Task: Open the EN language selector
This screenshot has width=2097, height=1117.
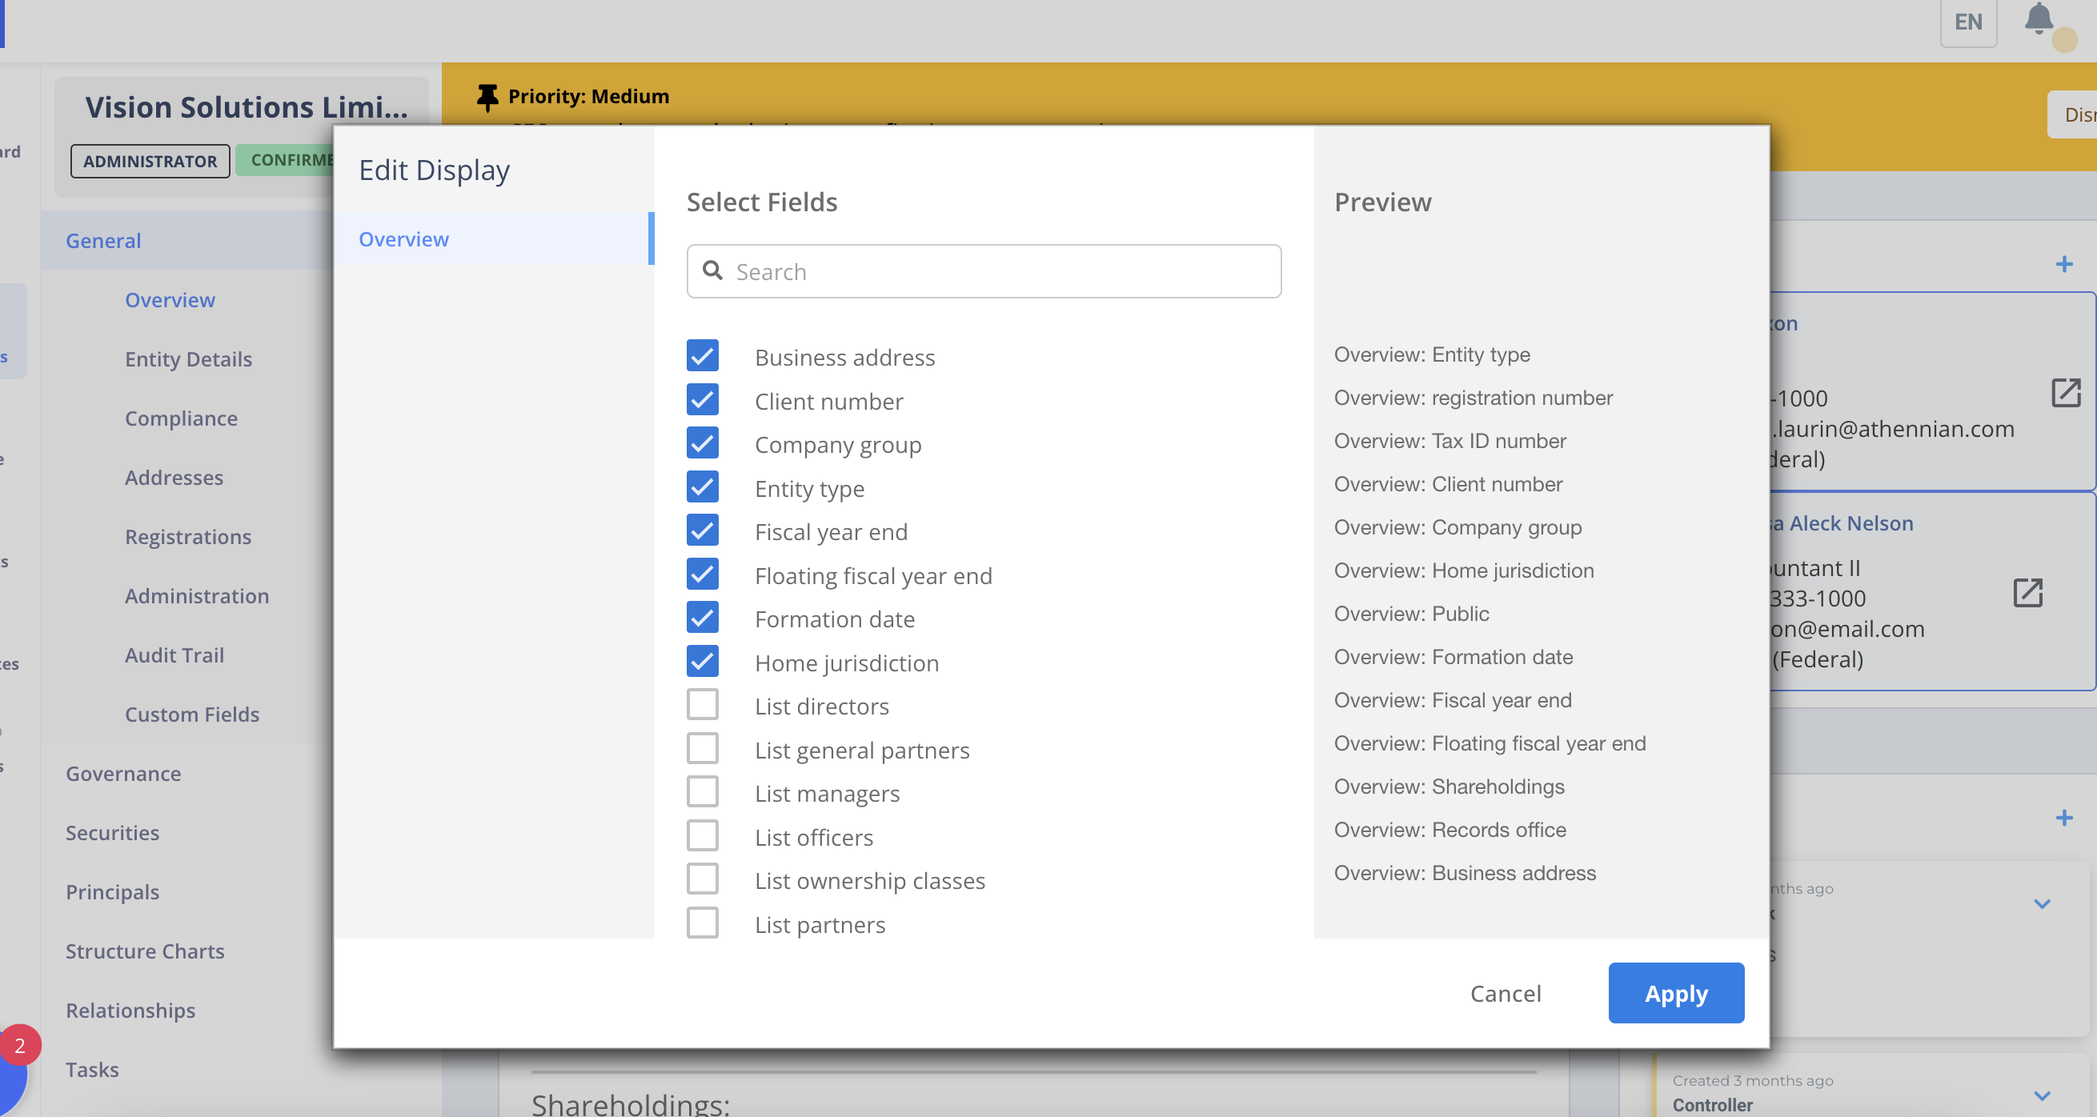Action: 1969,22
